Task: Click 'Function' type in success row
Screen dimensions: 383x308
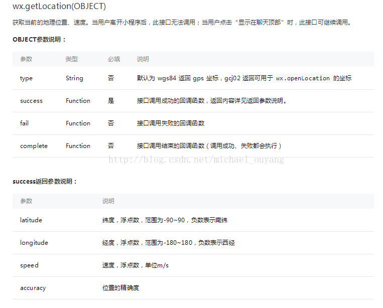Action: coord(78,100)
